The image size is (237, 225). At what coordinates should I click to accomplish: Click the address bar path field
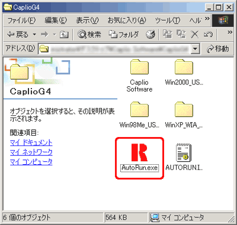[x=119, y=49]
